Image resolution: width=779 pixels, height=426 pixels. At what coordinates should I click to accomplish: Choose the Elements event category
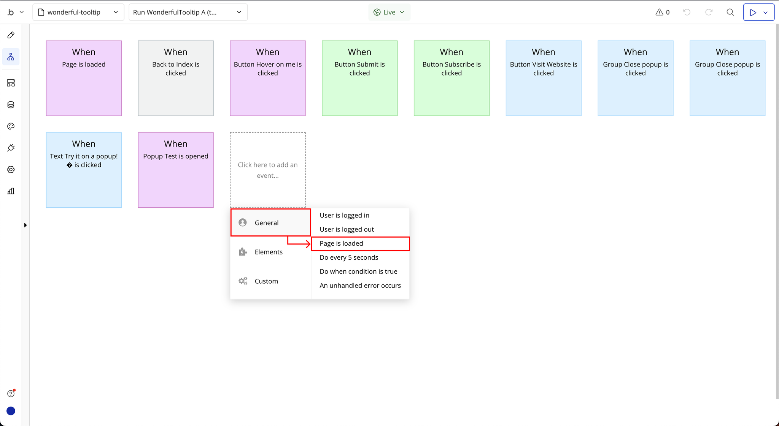(269, 252)
